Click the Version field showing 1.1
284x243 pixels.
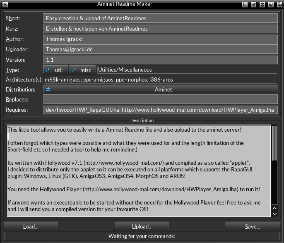[161, 60]
